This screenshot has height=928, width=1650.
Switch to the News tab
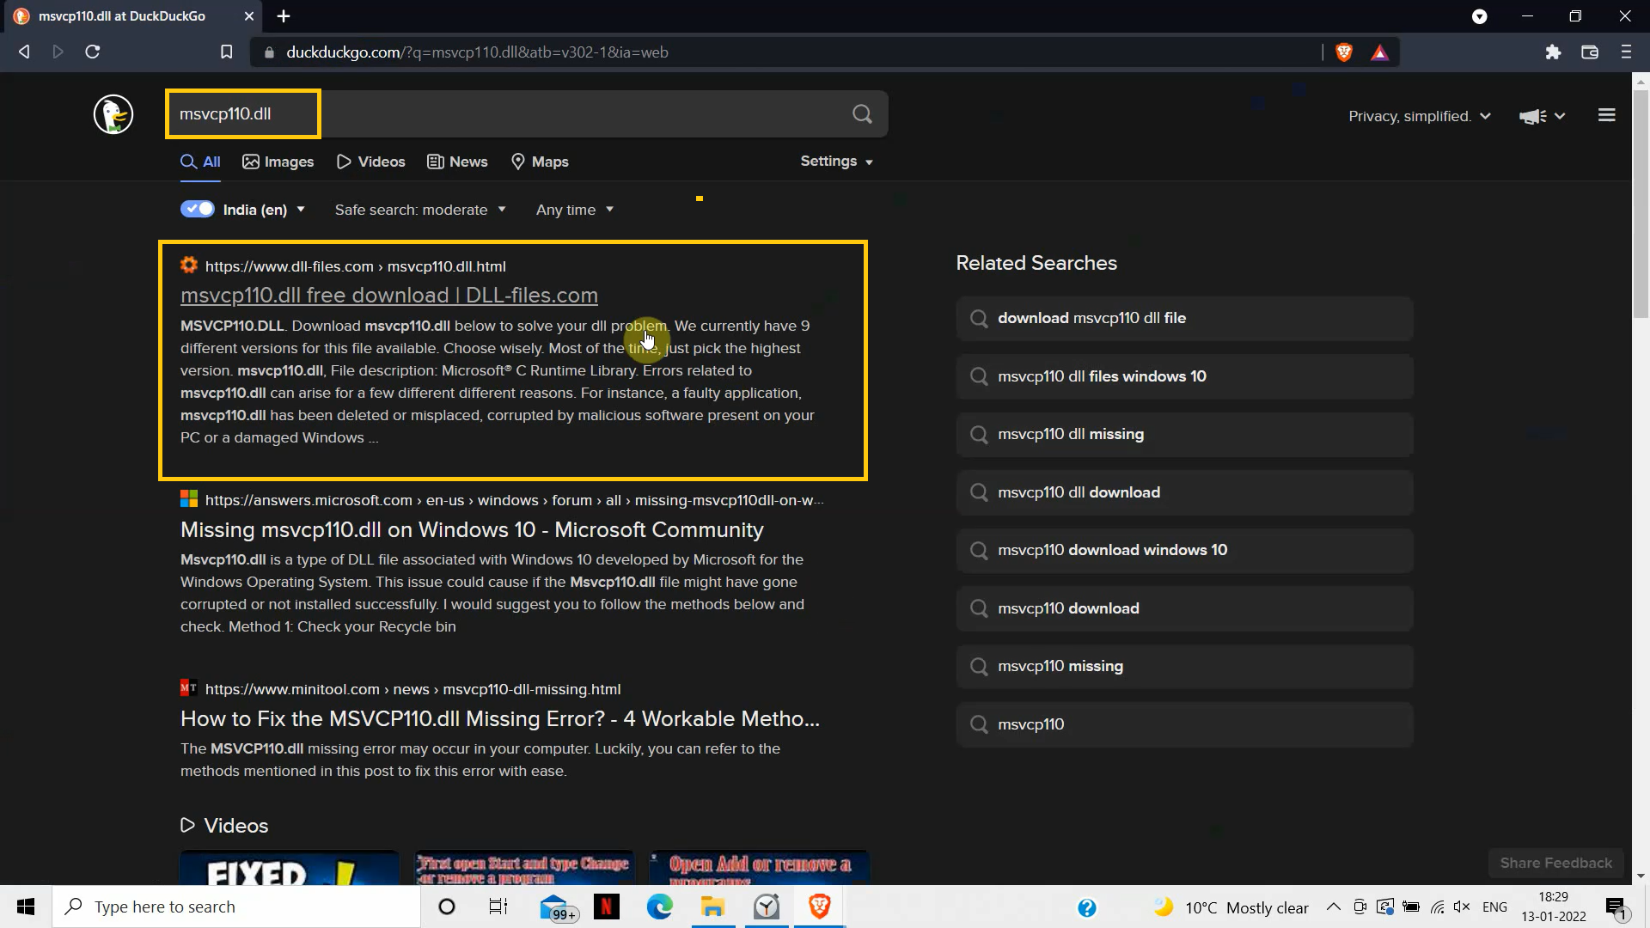click(456, 162)
